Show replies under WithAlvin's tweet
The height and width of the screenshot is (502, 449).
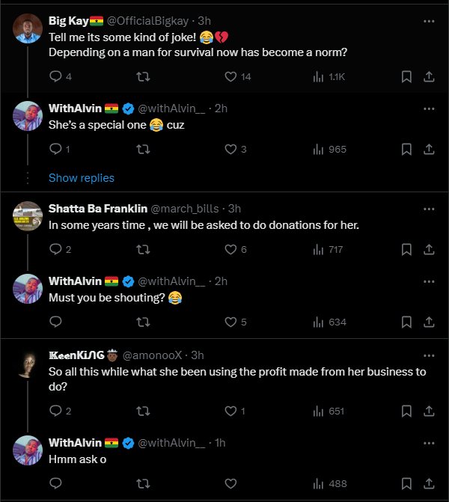coord(82,178)
